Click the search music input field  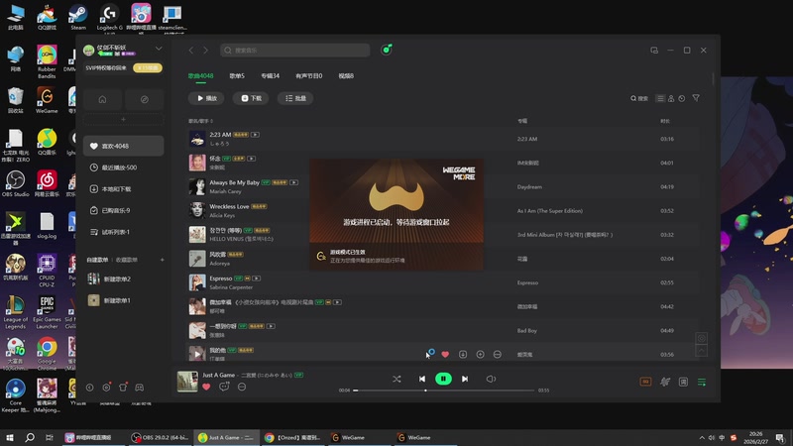294,51
